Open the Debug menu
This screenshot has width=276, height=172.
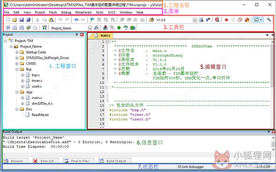point(66,12)
